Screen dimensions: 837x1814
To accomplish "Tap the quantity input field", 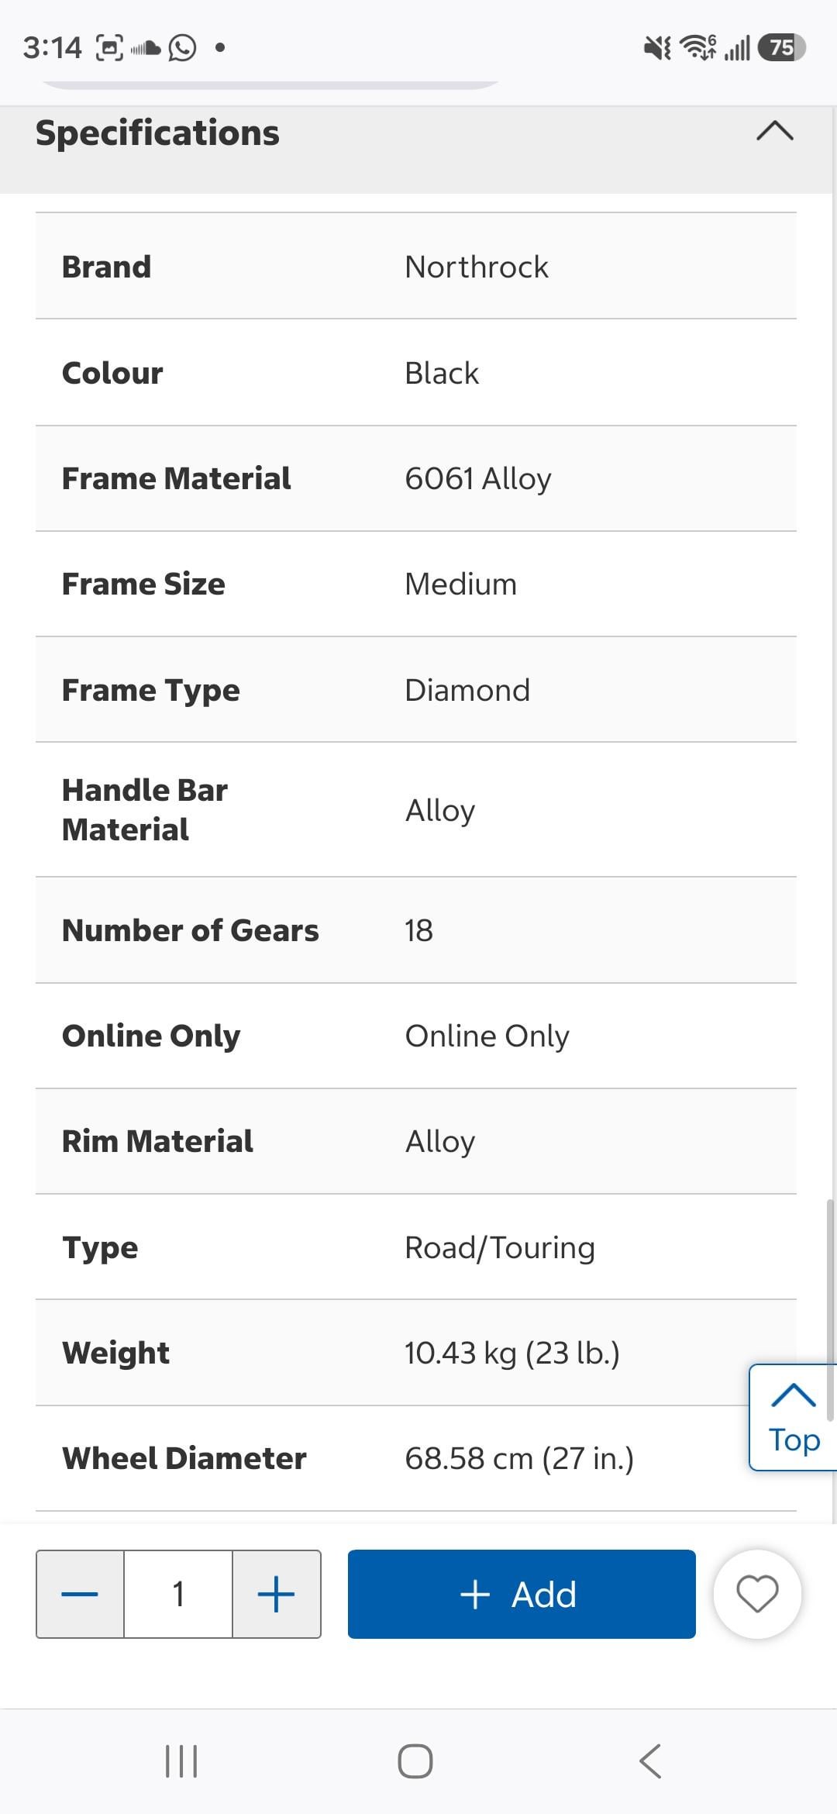I will pyautogui.click(x=178, y=1594).
